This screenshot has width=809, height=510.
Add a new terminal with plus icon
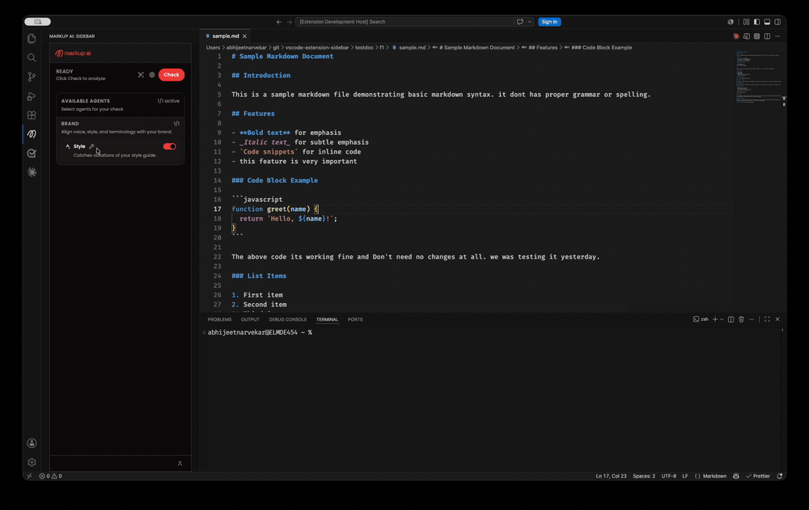tap(715, 319)
